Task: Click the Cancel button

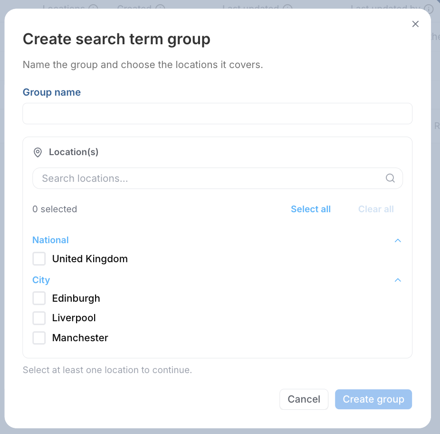Action: (304, 399)
